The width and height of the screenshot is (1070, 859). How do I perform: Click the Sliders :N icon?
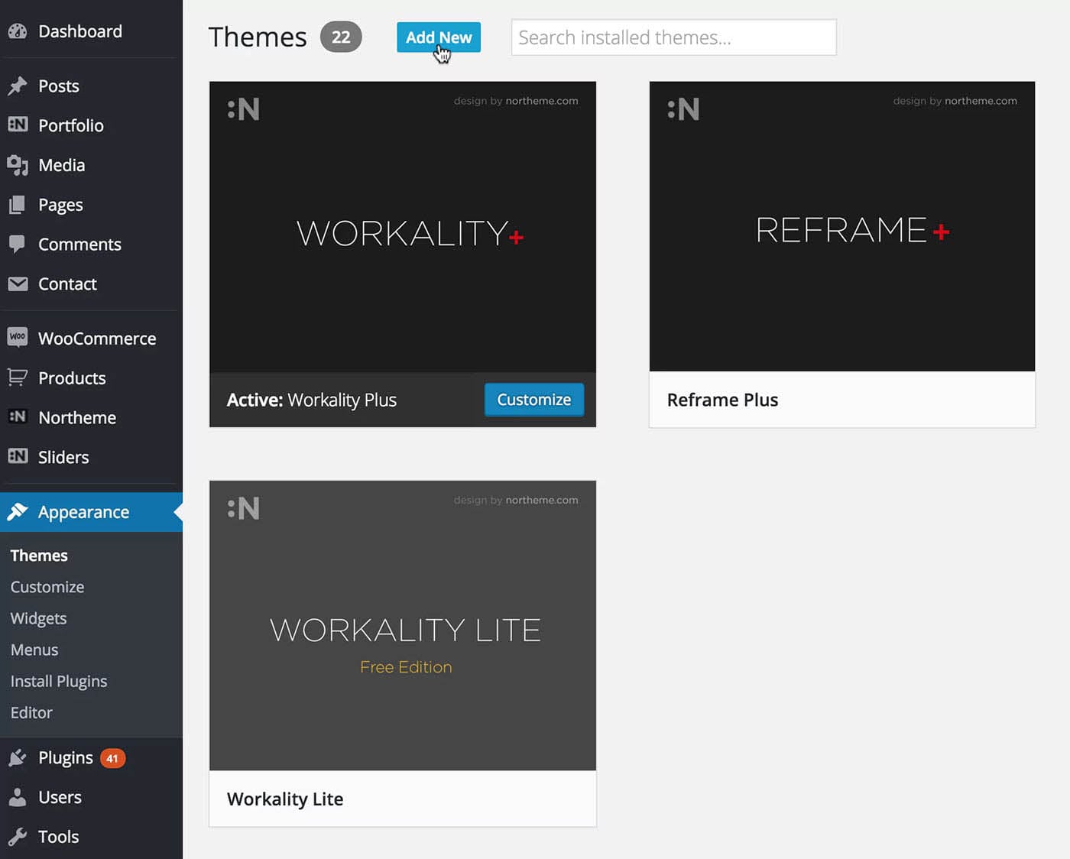tap(18, 456)
